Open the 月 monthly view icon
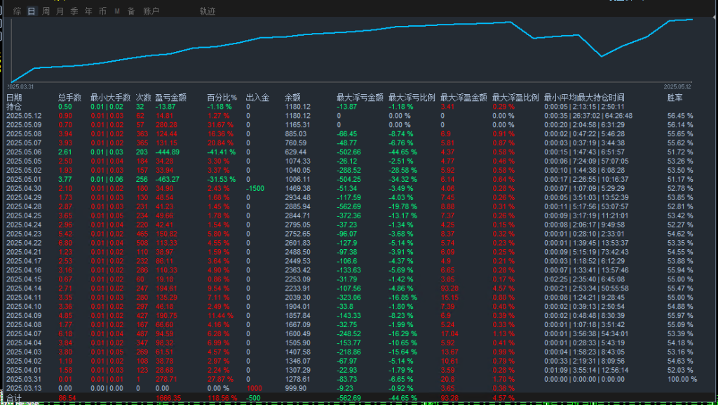Image resolution: width=718 pixels, height=405 pixels. click(59, 10)
